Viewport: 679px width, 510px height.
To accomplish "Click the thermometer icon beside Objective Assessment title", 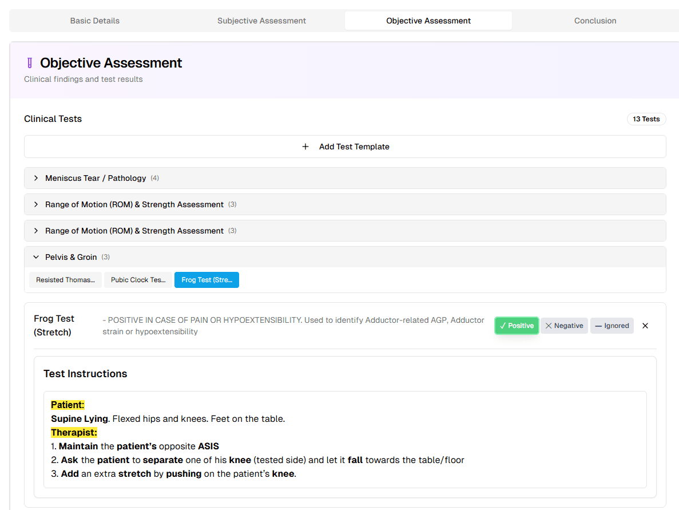I will point(29,62).
